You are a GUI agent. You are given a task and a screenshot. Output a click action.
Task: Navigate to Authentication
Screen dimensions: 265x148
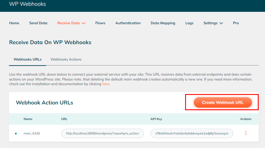[128, 23]
